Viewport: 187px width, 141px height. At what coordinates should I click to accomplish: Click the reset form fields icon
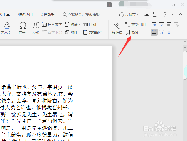162,32
